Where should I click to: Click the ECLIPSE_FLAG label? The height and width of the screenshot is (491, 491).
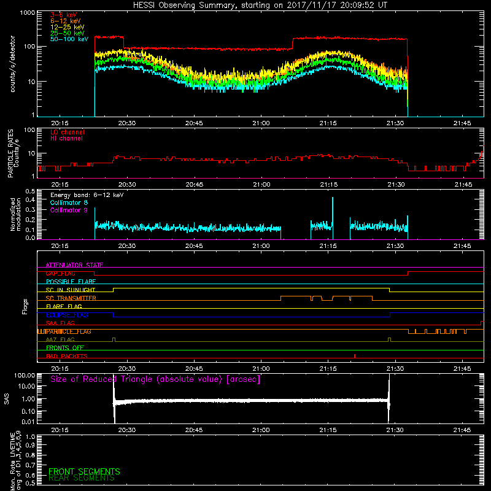(67, 315)
